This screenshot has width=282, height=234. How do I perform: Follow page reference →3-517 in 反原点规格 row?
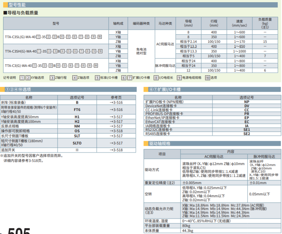tap(116, 126)
